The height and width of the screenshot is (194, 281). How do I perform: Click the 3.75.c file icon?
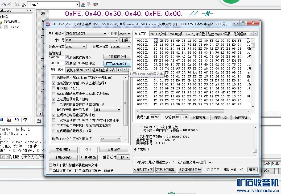[x=6, y=27]
